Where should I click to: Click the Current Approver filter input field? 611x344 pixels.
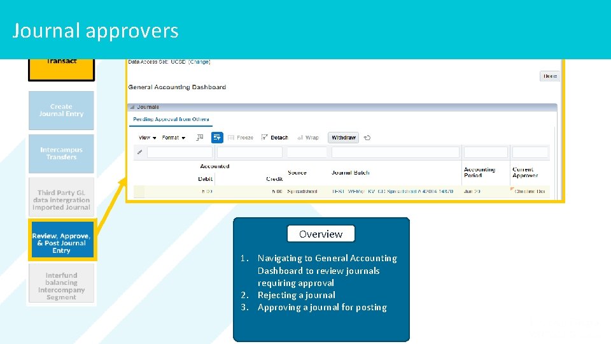pyautogui.click(x=530, y=152)
